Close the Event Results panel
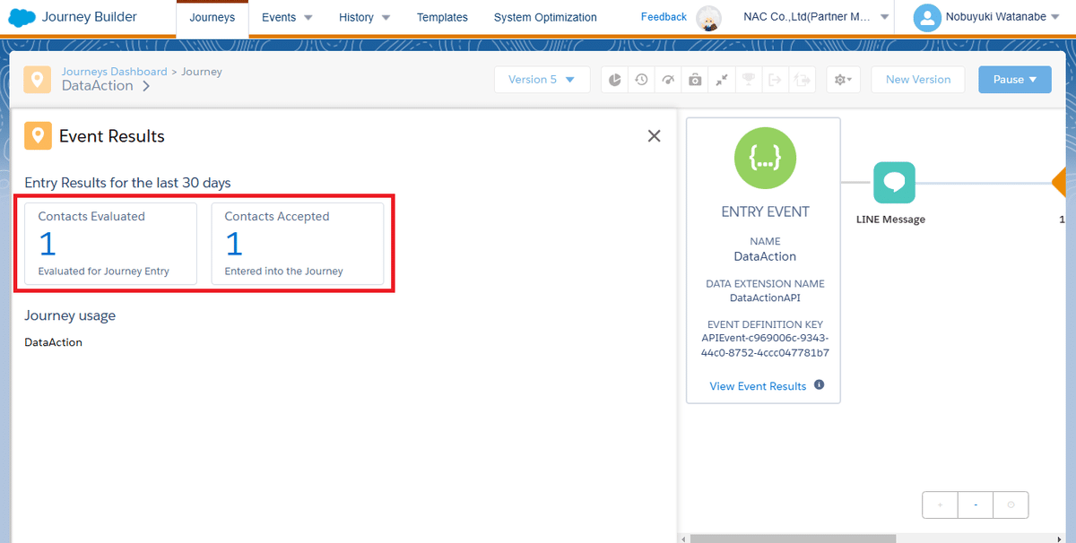Screen dimensions: 1076x543 (x=655, y=136)
